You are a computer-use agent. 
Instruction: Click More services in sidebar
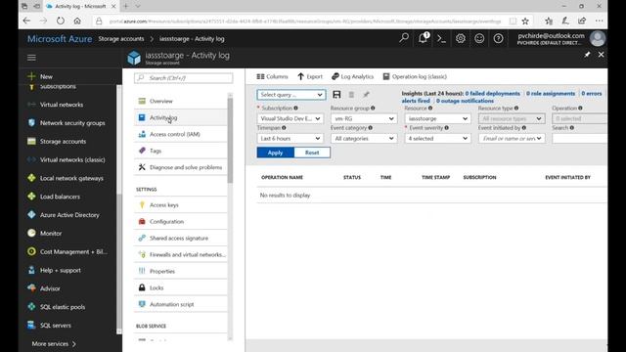[54, 343]
